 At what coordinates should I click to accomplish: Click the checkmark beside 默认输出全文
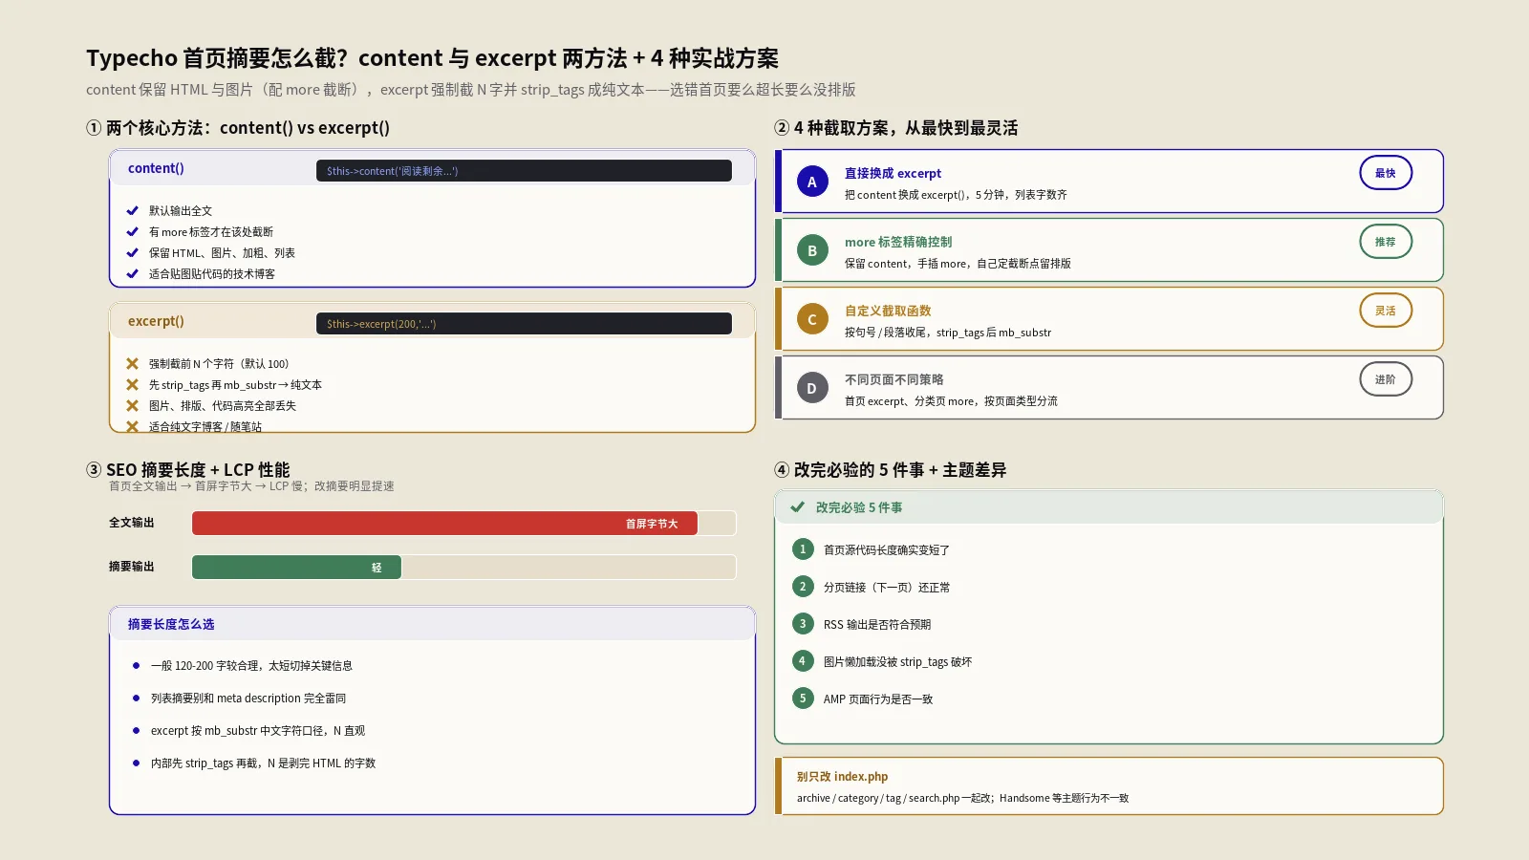(x=133, y=210)
